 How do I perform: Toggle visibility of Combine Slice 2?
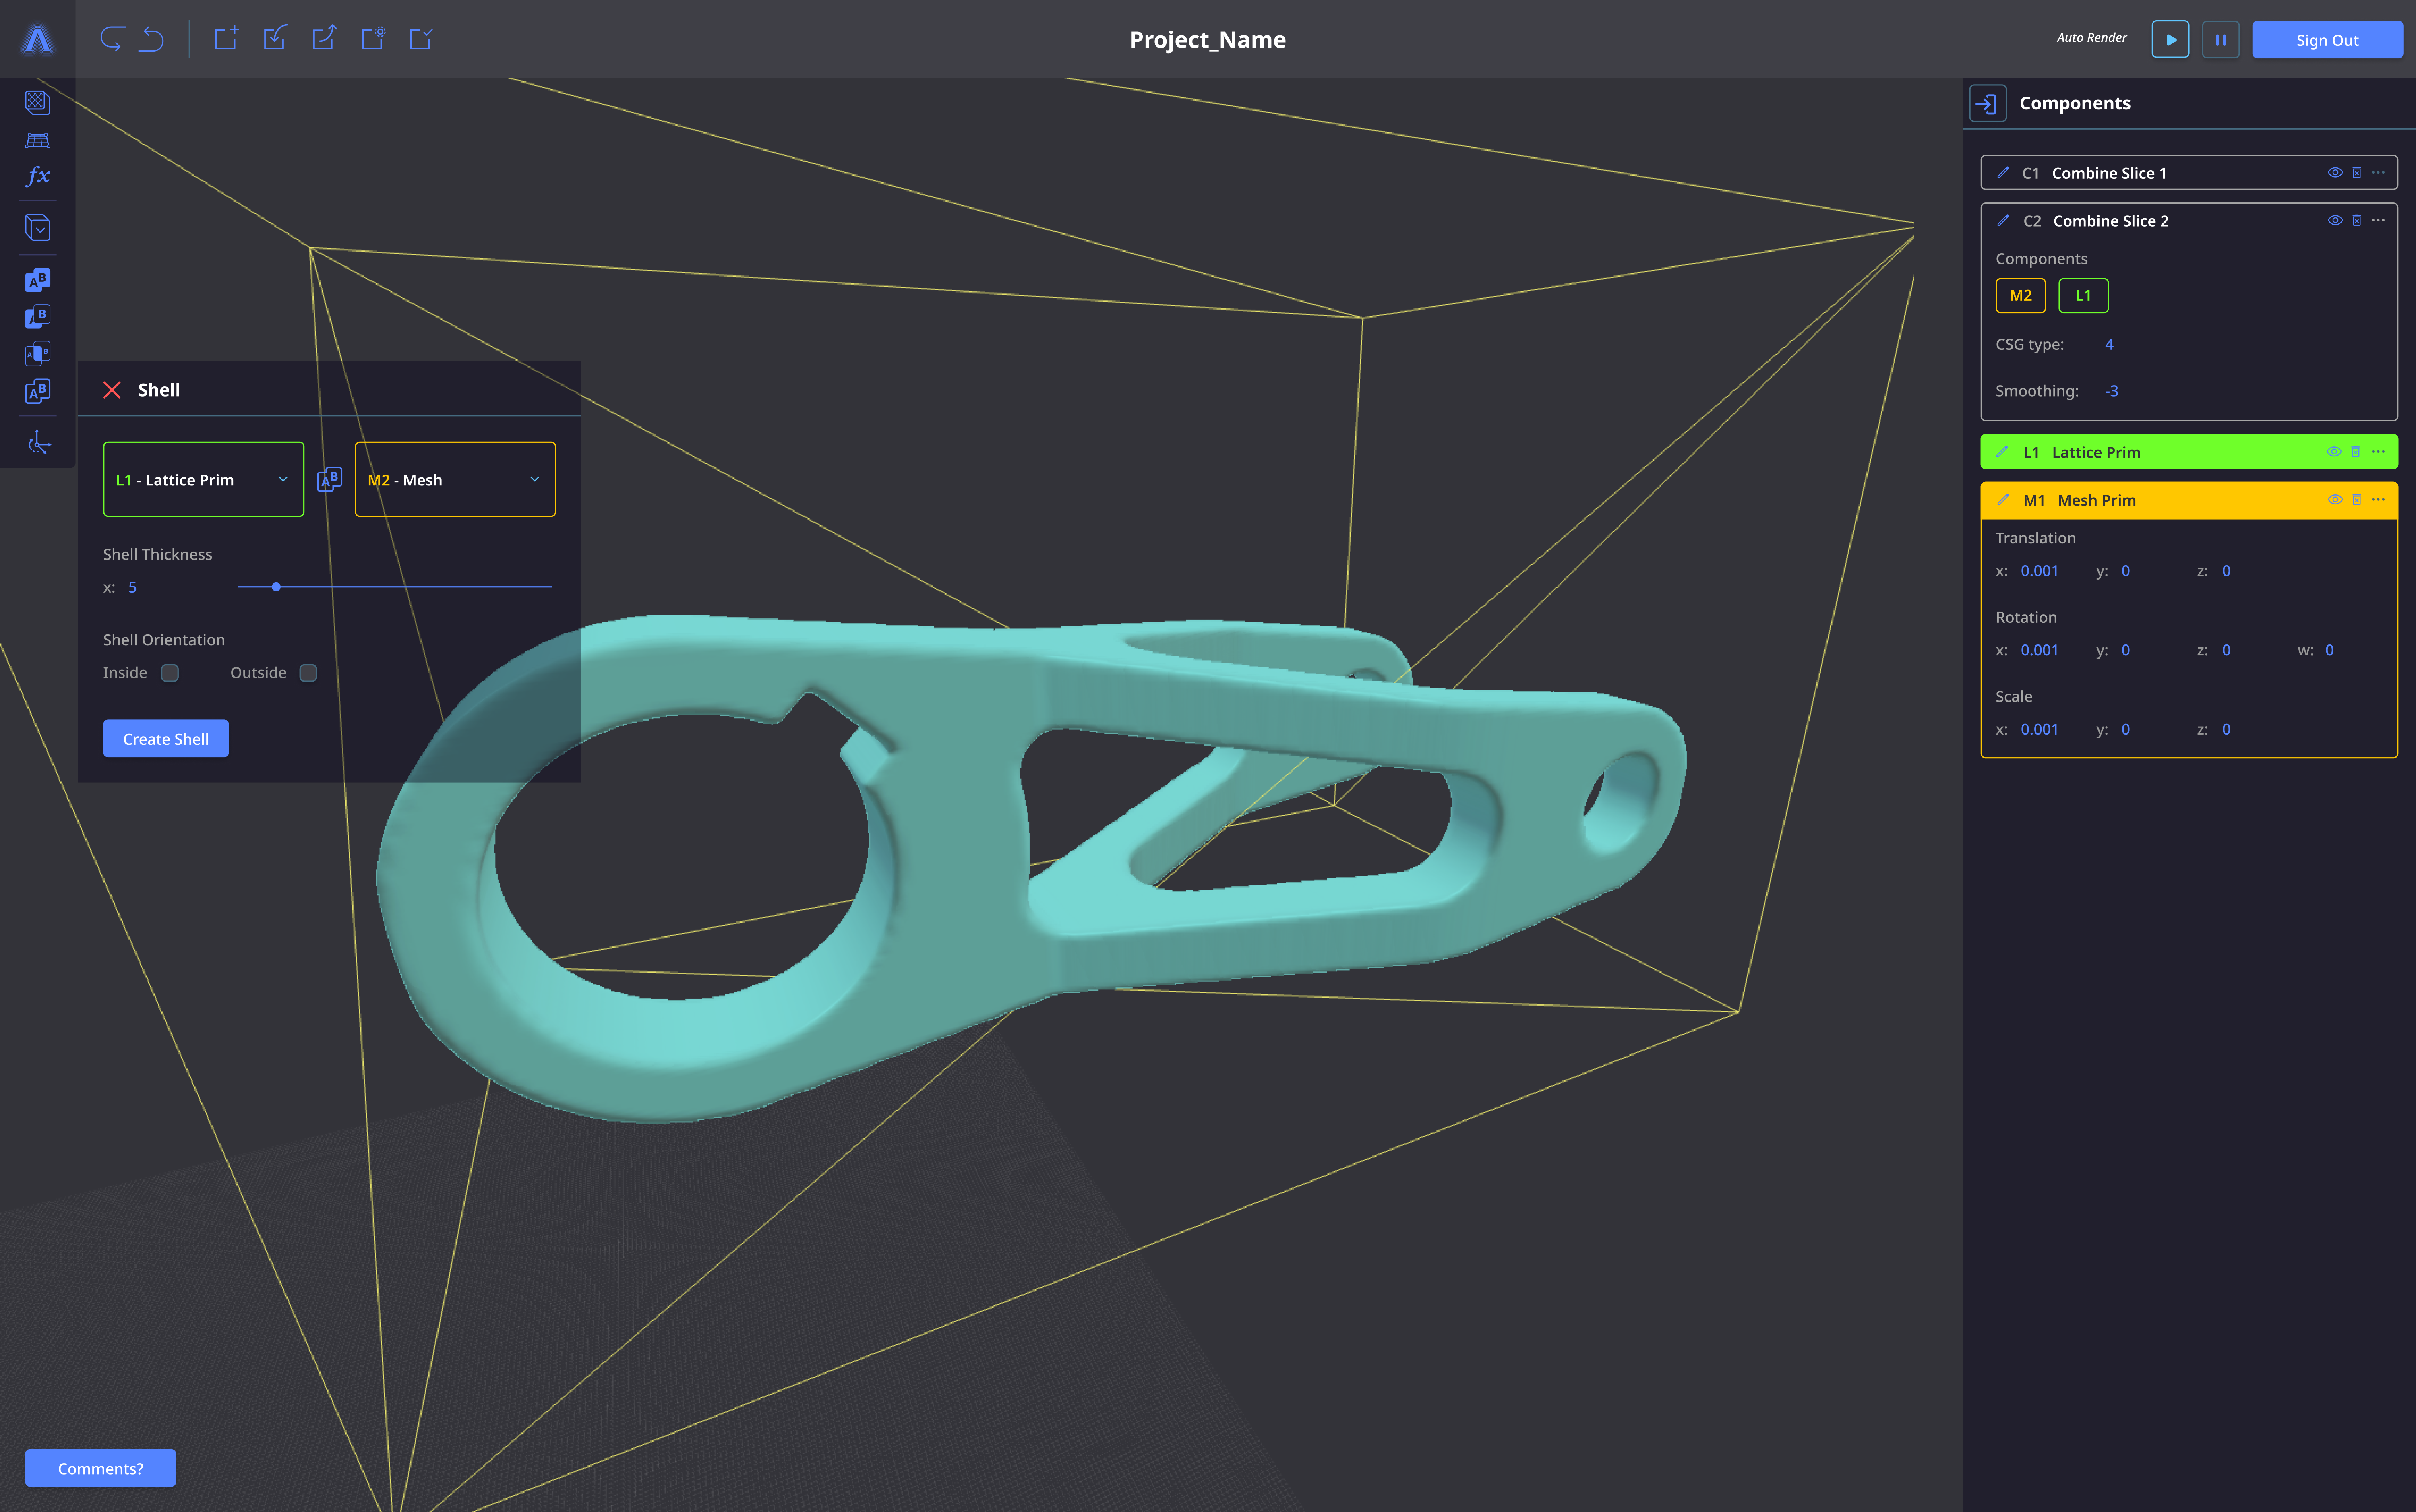2335,221
